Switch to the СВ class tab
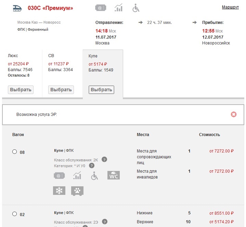This screenshot has height=227, width=246. (x=61, y=90)
